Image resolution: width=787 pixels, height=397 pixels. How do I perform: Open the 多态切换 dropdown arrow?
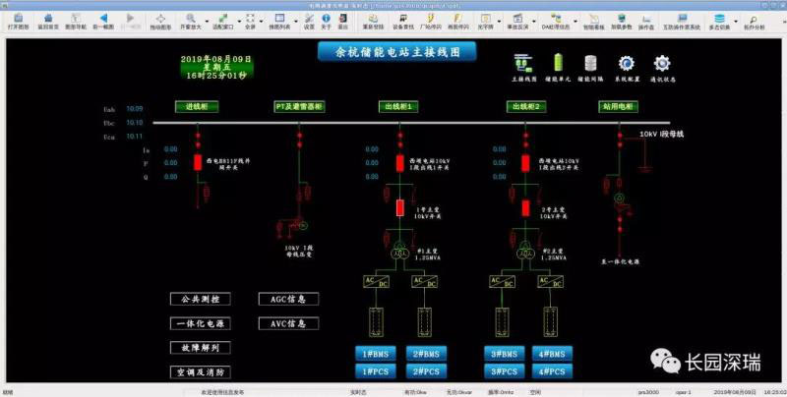732,20
